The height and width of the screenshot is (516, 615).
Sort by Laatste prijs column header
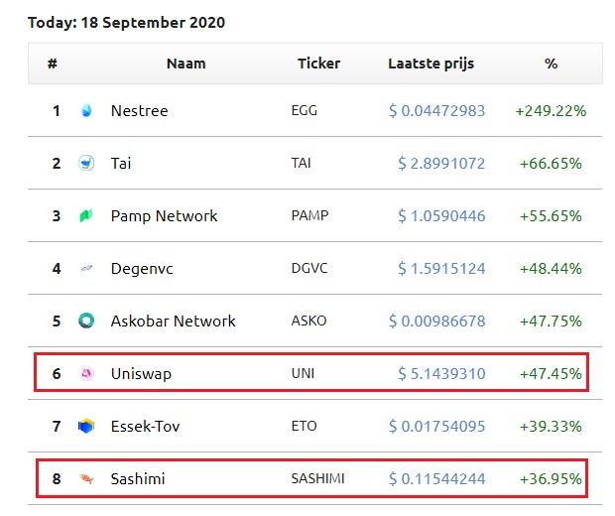(x=430, y=64)
